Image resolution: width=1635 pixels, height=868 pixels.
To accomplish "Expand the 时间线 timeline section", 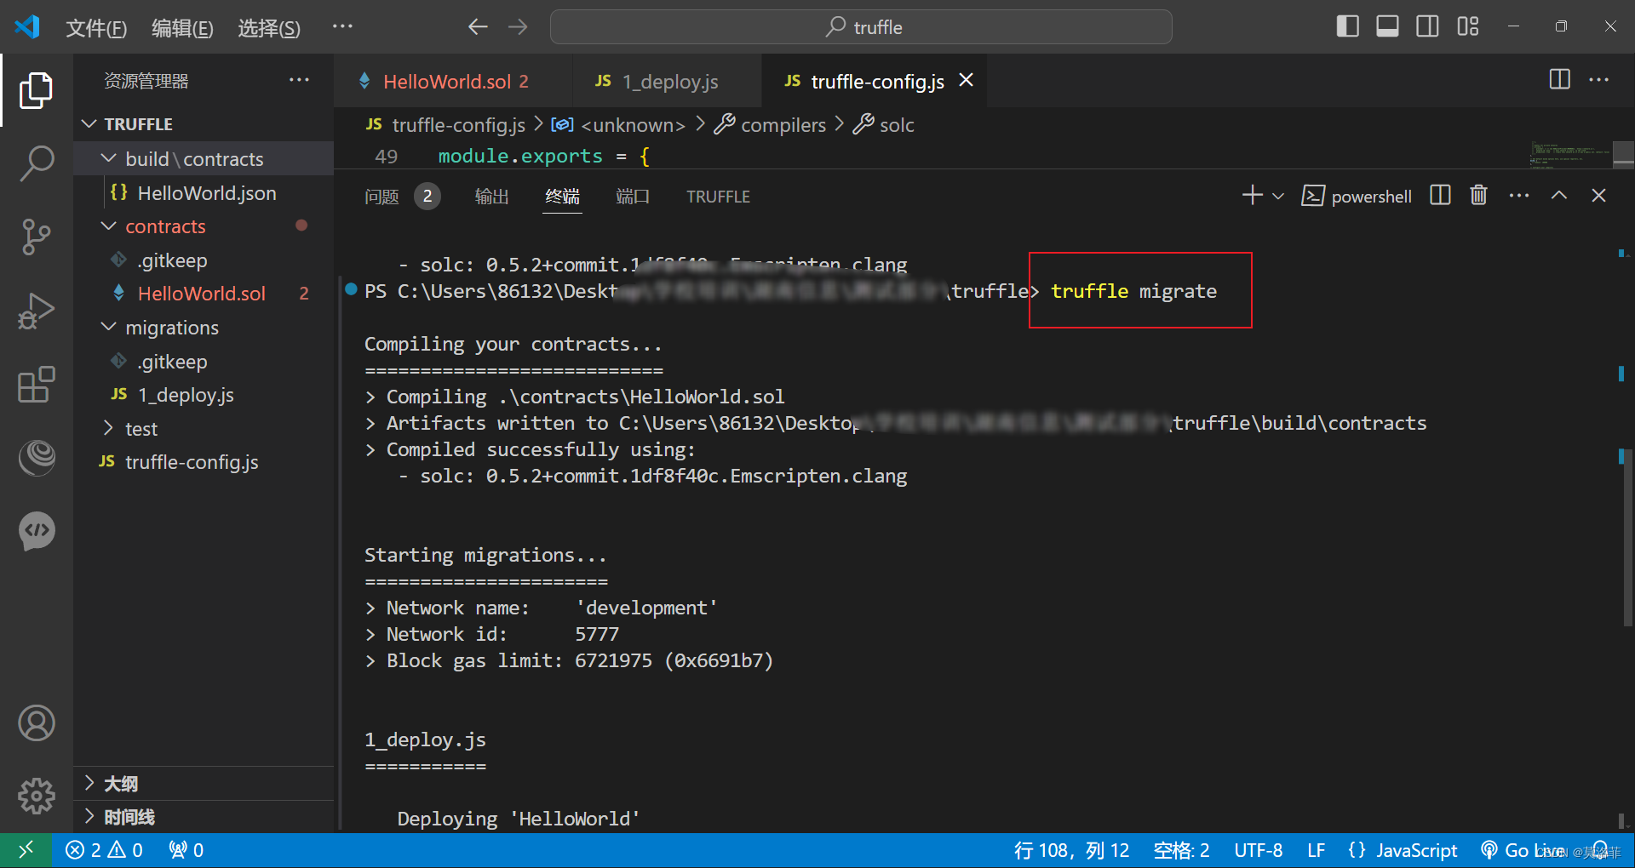I will pos(204,817).
